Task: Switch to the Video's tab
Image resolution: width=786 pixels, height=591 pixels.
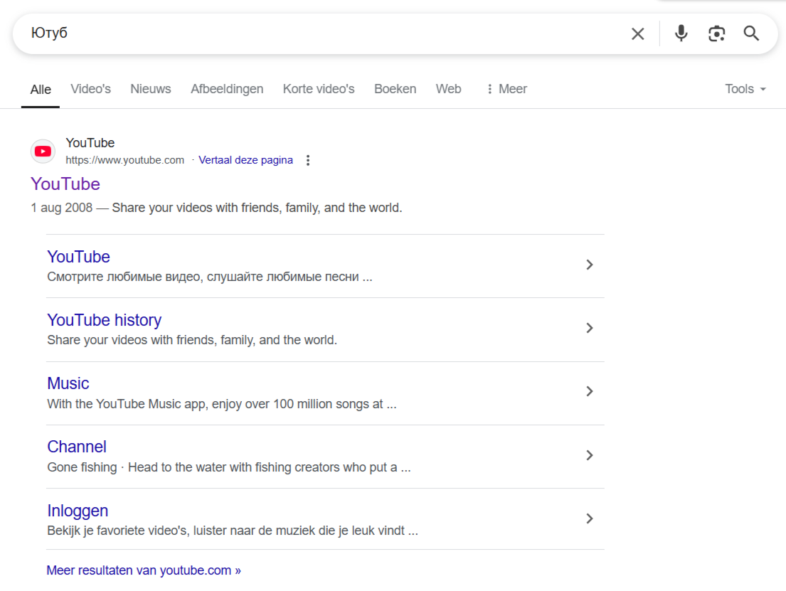Action: click(x=91, y=89)
